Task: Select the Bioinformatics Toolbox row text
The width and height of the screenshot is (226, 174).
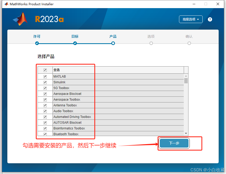Action: [69, 128]
